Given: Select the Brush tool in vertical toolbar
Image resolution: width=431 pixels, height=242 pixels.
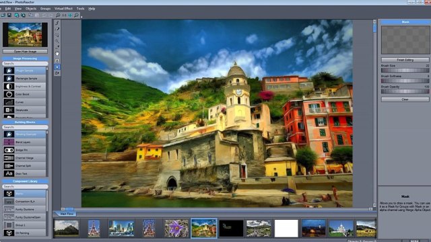Looking at the screenshot, I should pyautogui.click(x=57, y=23).
